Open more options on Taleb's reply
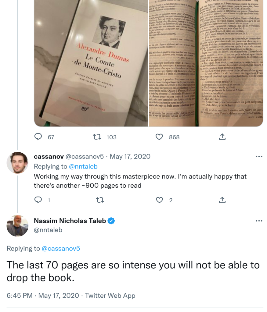Image resolution: width=267 pixels, height=312 pixels. (259, 221)
